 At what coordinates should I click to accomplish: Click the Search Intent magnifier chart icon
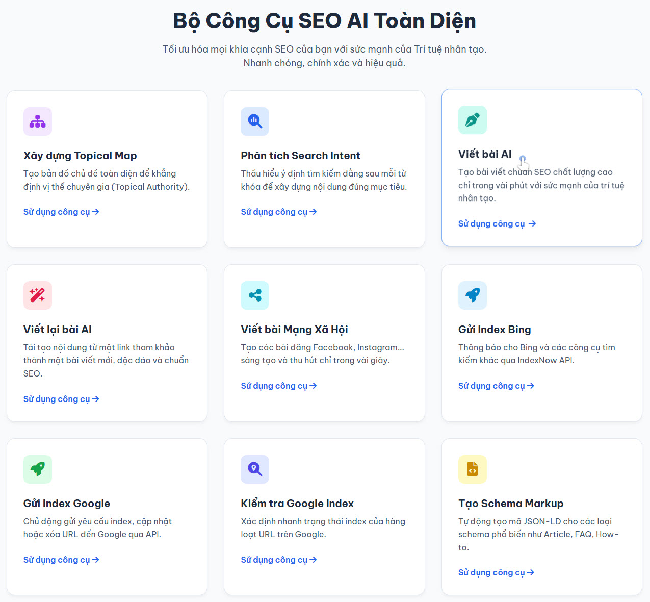(255, 121)
